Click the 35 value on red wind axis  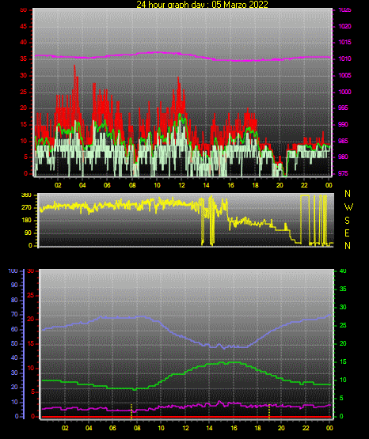pyautogui.click(x=24, y=59)
